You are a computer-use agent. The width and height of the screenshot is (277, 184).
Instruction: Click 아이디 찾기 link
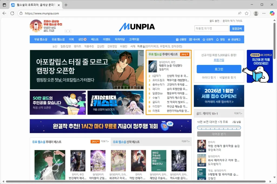coord(209,78)
